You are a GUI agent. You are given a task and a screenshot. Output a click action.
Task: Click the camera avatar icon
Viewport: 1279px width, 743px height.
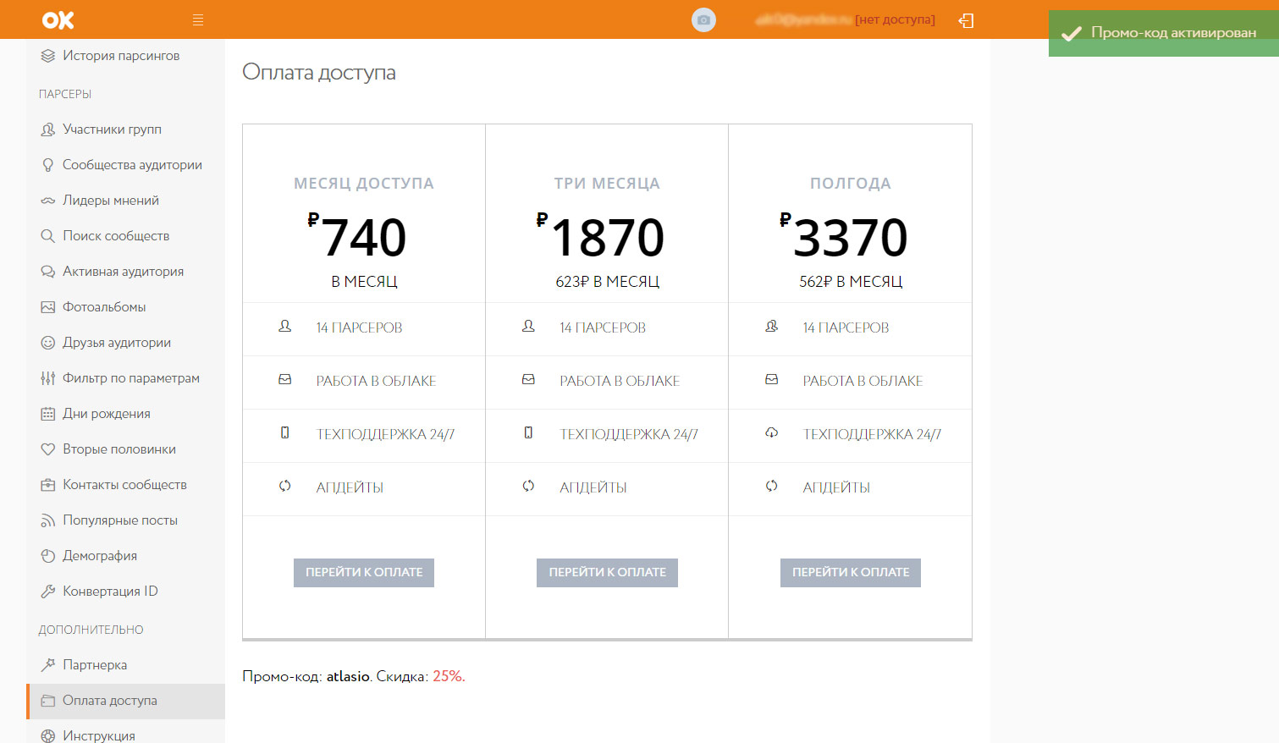[x=703, y=20]
